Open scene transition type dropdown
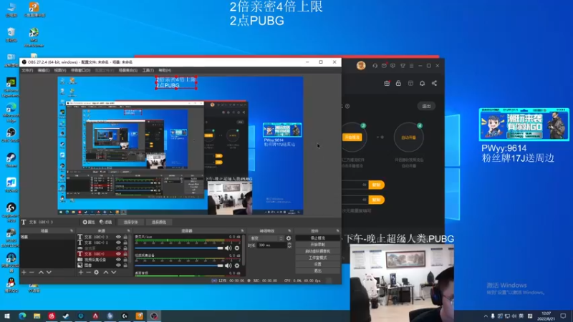Viewport: 573px width, 322px height. click(266, 238)
